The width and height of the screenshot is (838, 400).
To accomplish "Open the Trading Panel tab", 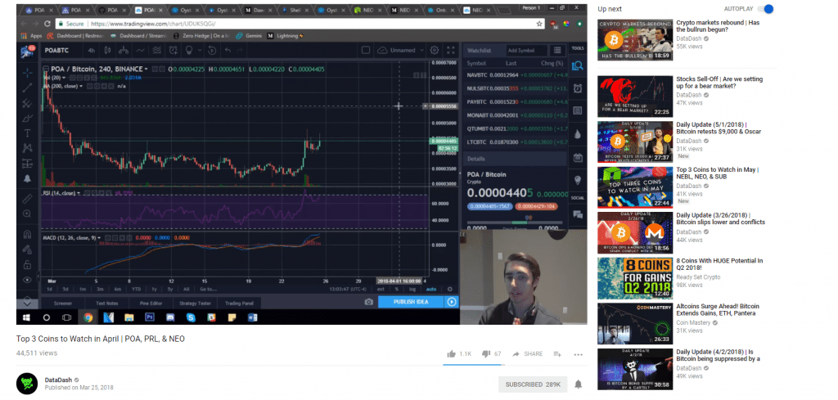I will (x=239, y=303).
